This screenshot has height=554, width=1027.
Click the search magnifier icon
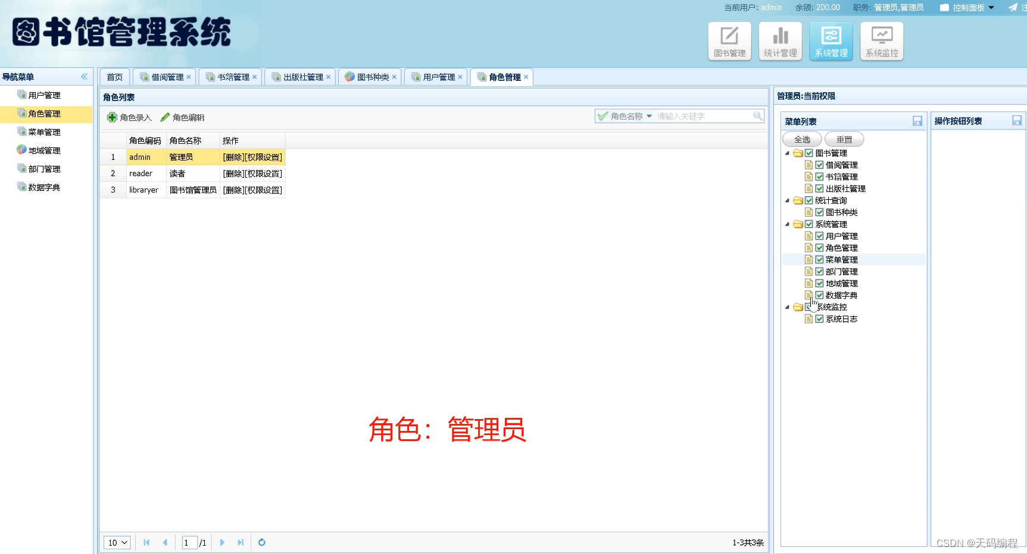(x=757, y=116)
